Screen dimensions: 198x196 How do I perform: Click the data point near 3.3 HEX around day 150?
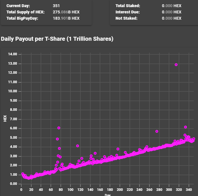click(x=95, y=153)
